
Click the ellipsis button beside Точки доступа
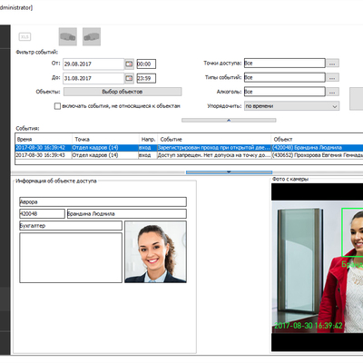pyautogui.click(x=332, y=64)
